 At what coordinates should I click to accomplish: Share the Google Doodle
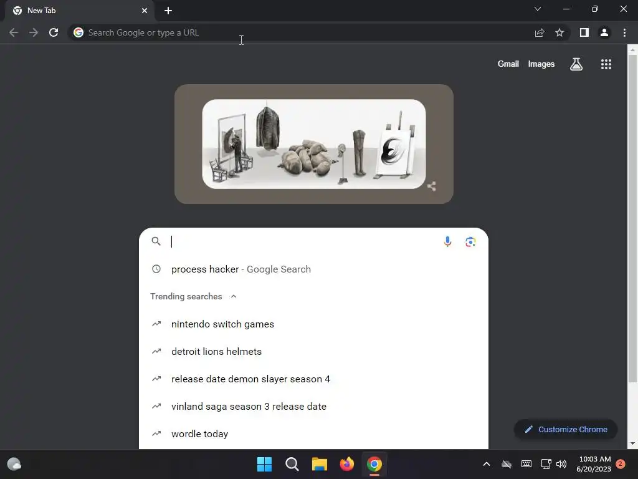pos(432,186)
